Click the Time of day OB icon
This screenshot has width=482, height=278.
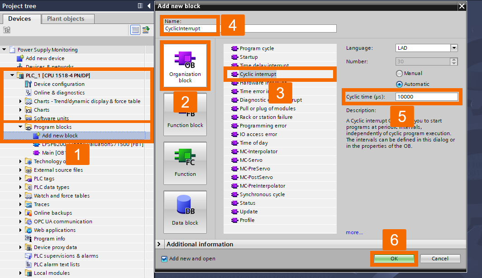(234, 143)
